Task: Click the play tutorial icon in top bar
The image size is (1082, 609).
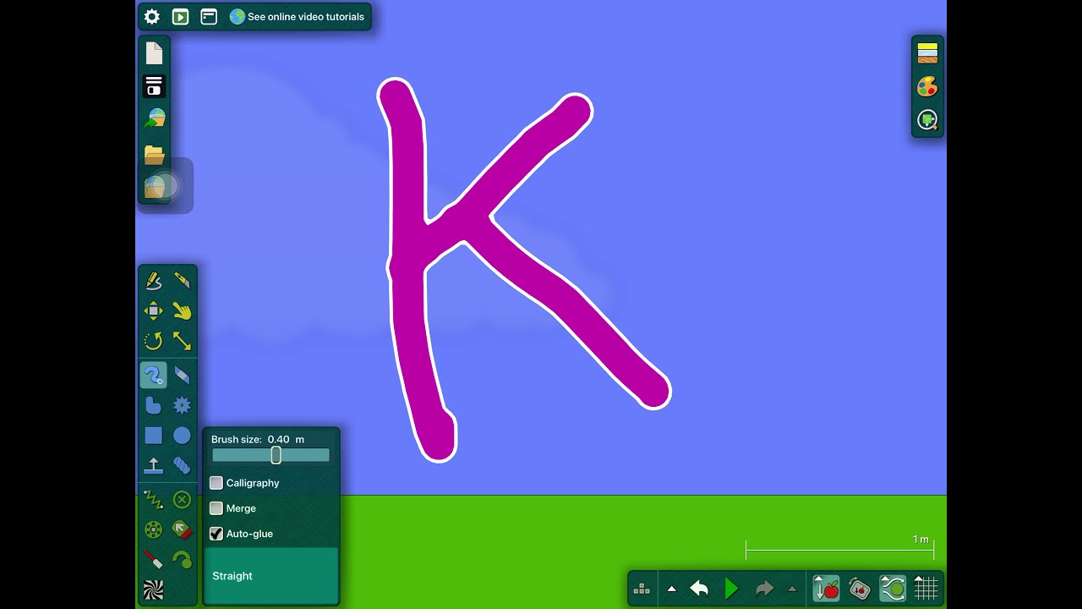Action: (x=180, y=17)
